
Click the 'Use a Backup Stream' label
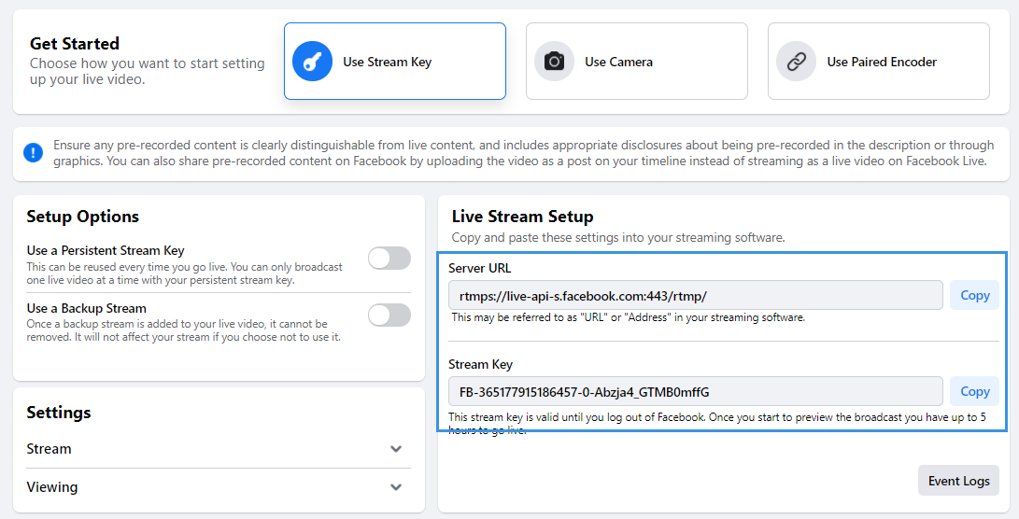[x=87, y=309]
